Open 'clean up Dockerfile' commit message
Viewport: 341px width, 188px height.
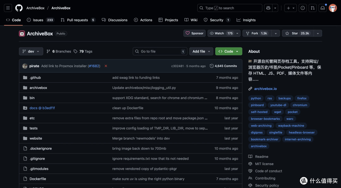click(x=128, y=108)
